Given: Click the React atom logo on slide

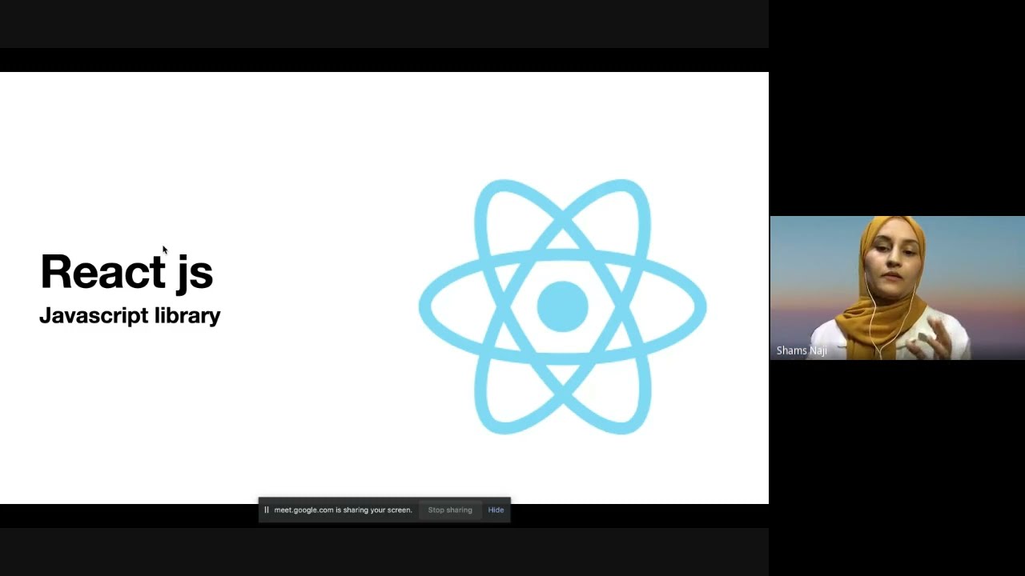Looking at the screenshot, I should click(x=562, y=306).
